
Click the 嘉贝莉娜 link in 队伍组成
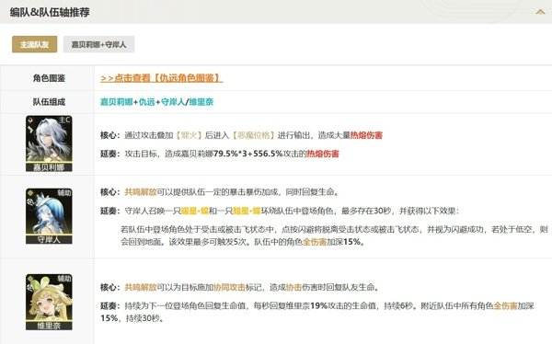(117, 102)
